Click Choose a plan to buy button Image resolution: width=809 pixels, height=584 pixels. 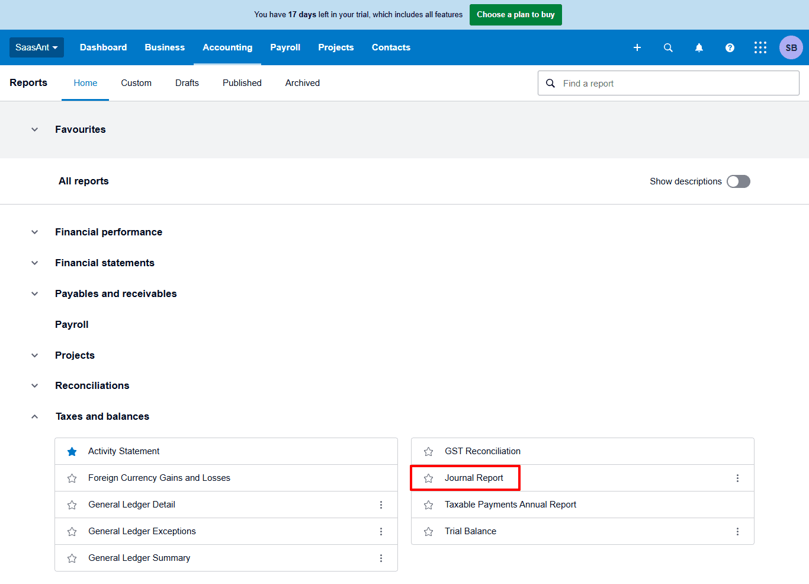pos(515,15)
